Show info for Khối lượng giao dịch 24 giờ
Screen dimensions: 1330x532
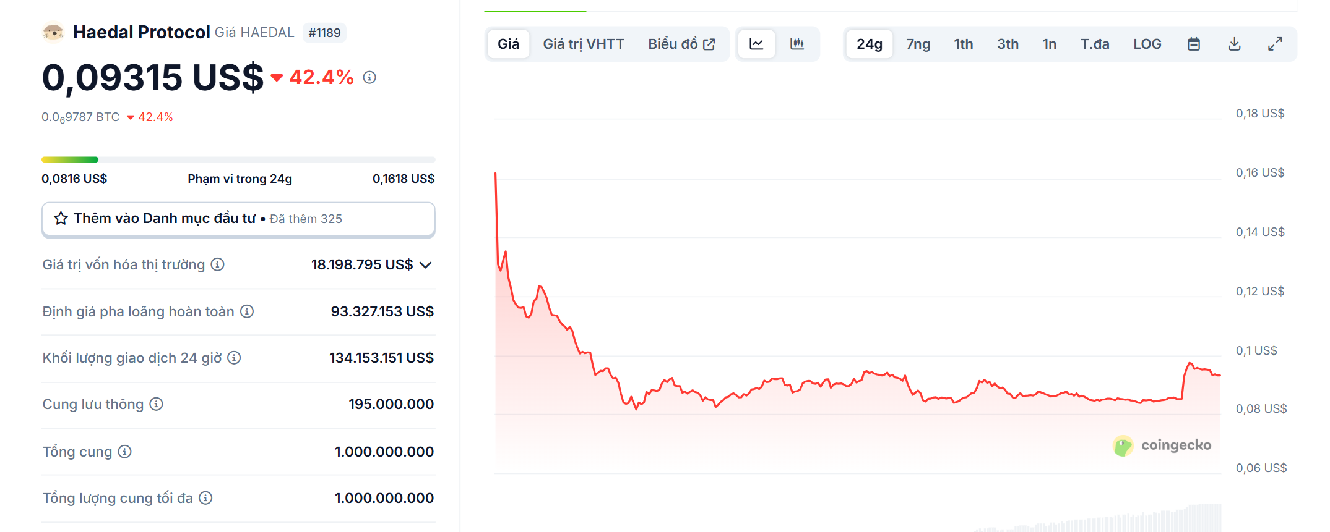pyautogui.click(x=234, y=358)
